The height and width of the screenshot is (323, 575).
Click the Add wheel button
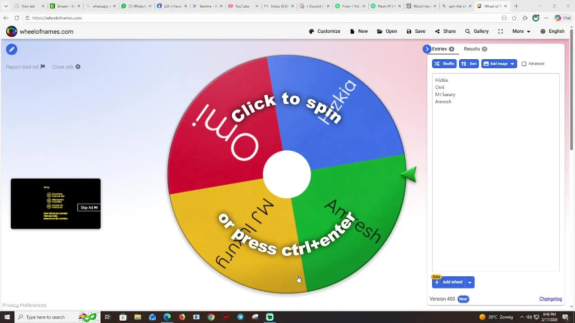click(449, 282)
